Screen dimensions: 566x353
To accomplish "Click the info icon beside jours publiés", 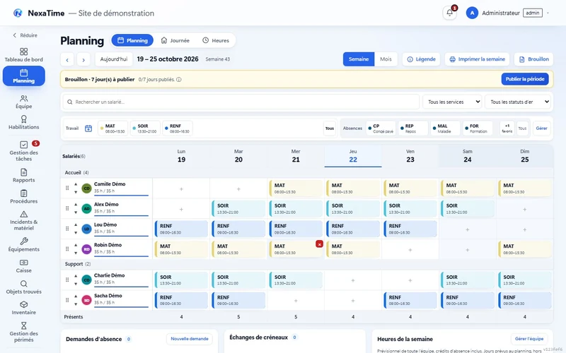I will click(179, 79).
